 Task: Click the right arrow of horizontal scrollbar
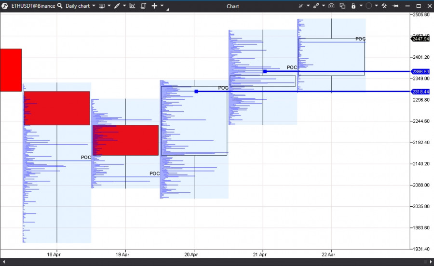(x=431, y=262)
